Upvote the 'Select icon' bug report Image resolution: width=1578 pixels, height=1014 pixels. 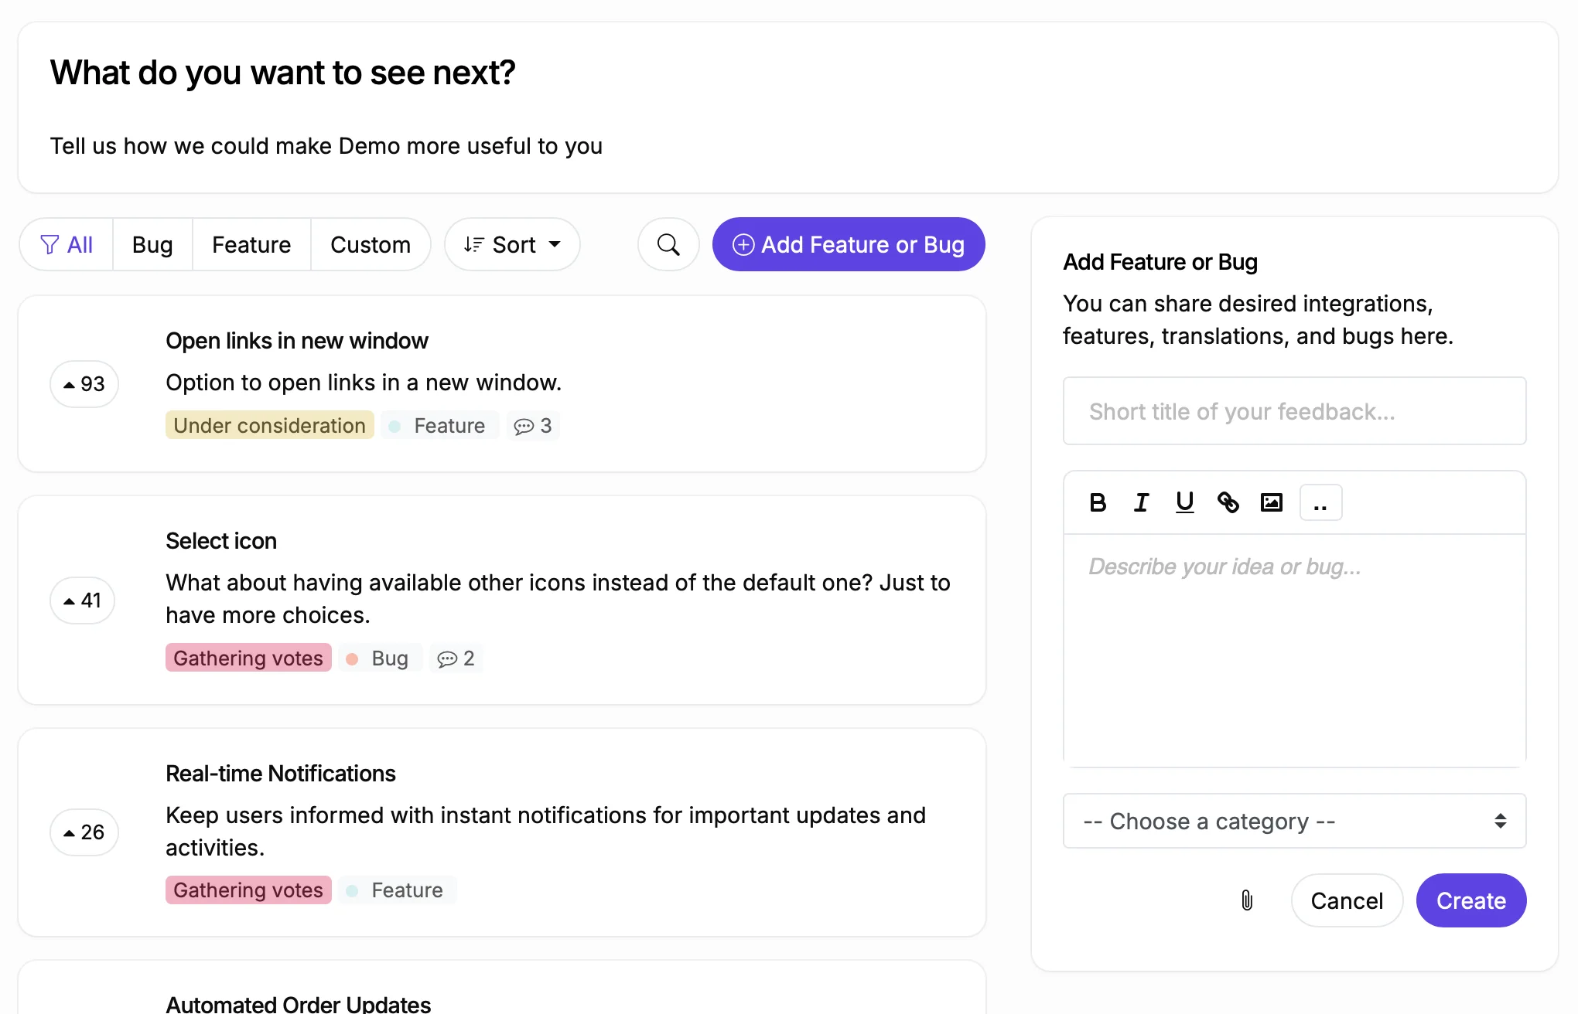82,601
